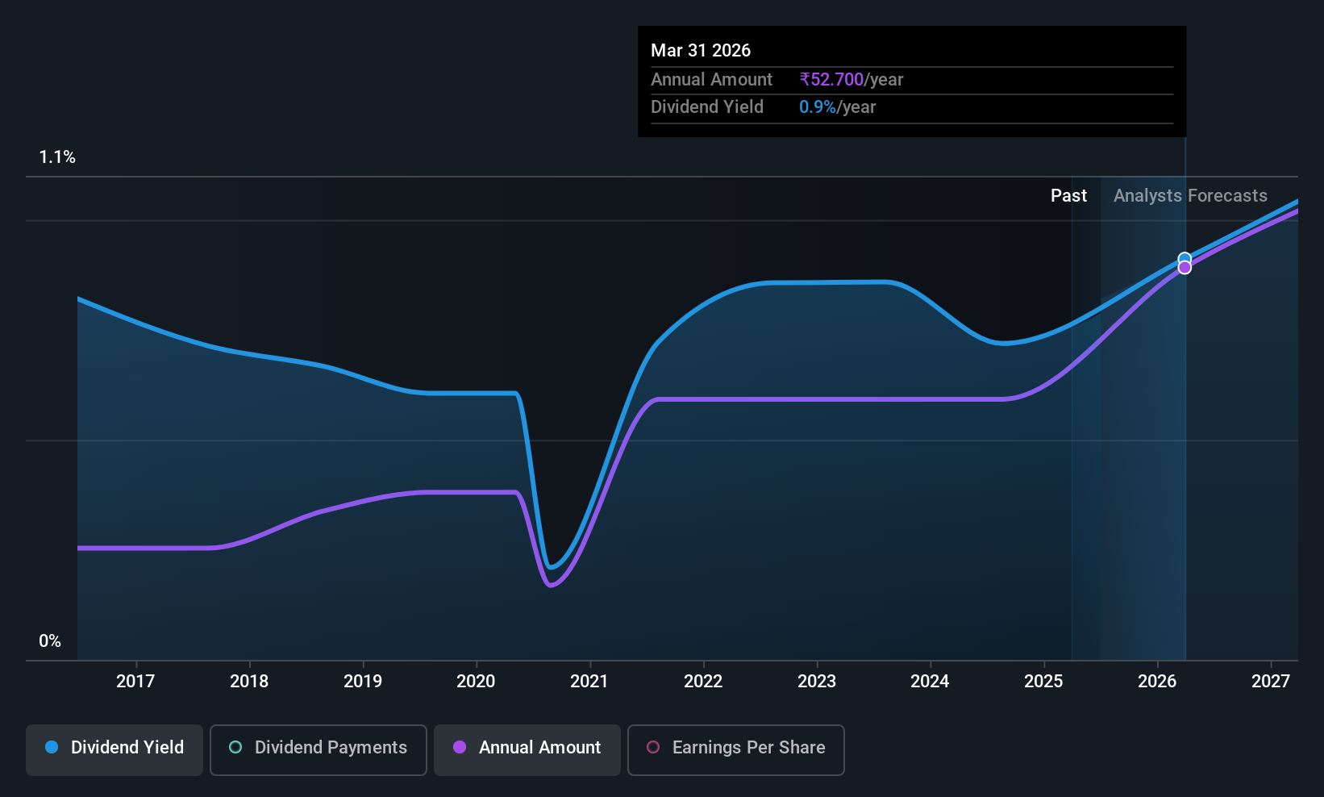Viewport: 1324px width, 797px height.
Task: Click the purple Annual Amount data point
Action: (1185, 268)
